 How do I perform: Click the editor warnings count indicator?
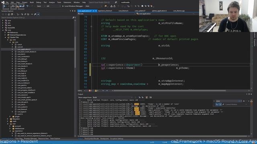pos(96,91)
